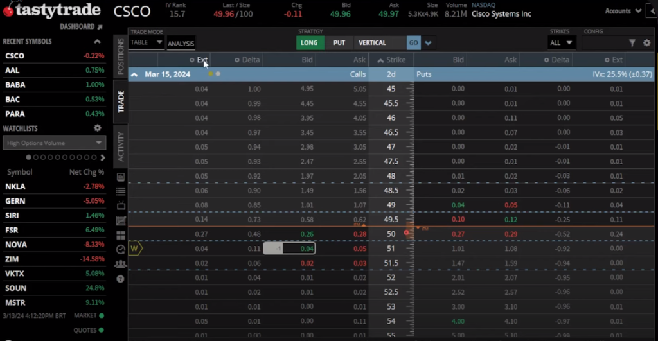Click the people group sidebar icon
This screenshot has width=658, height=341.
(x=121, y=264)
